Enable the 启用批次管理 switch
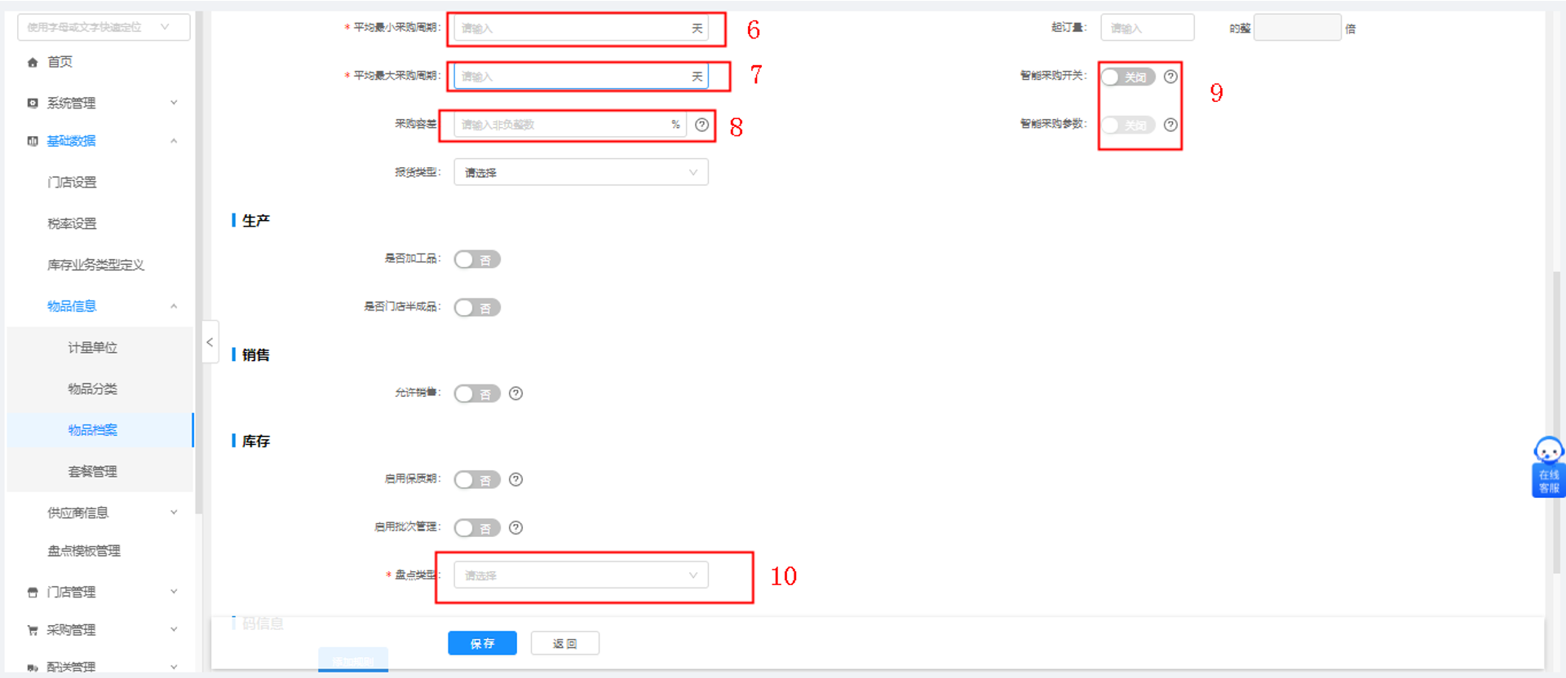Viewport: 1566px width, 678px height. point(477,527)
